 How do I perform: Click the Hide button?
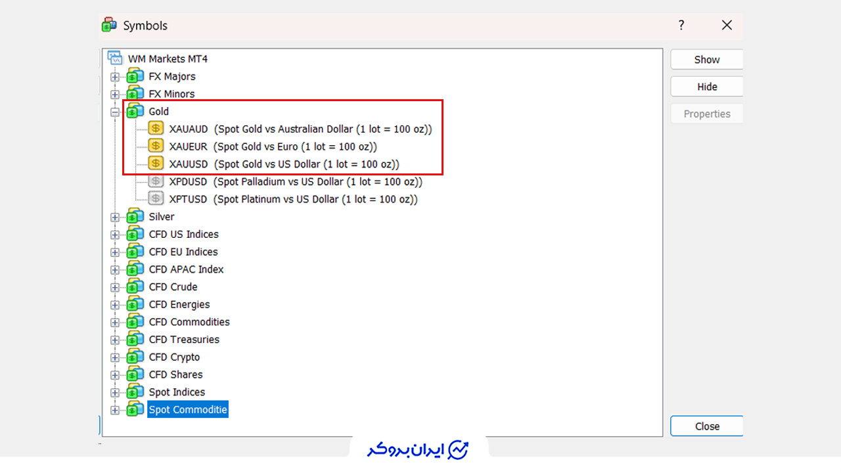click(x=707, y=87)
